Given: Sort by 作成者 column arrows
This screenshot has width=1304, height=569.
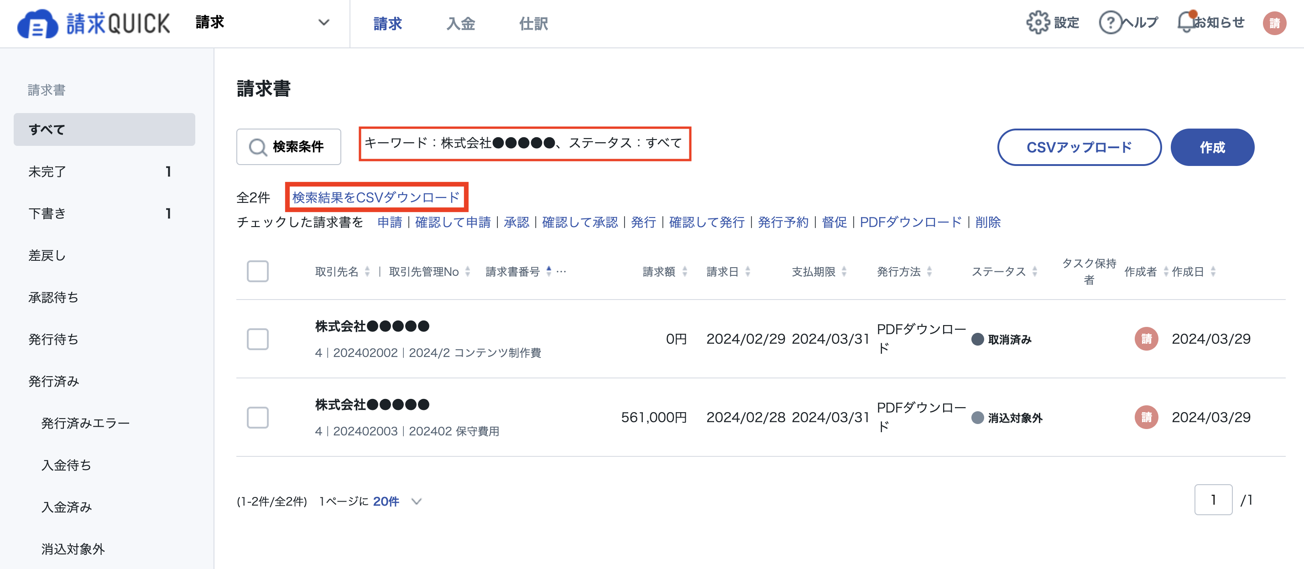Looking at the screenshot, I should pyautogui.click(x=1166, y=272).
